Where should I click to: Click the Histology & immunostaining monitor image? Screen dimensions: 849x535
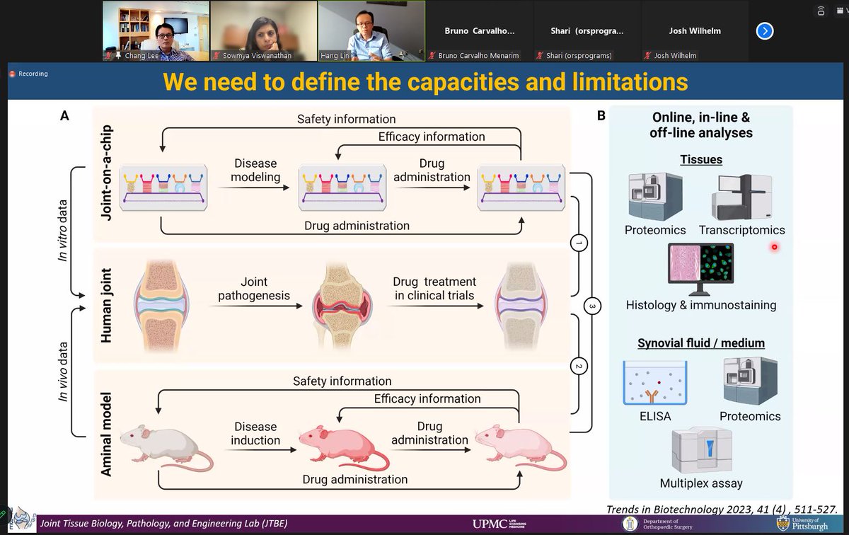click(699, 270)
